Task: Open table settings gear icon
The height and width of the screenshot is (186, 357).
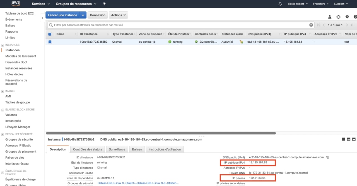Action: tap(347, 17)
